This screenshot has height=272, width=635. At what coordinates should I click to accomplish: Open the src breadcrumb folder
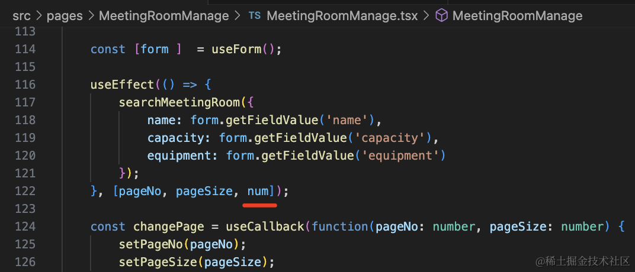pos(22,16)
